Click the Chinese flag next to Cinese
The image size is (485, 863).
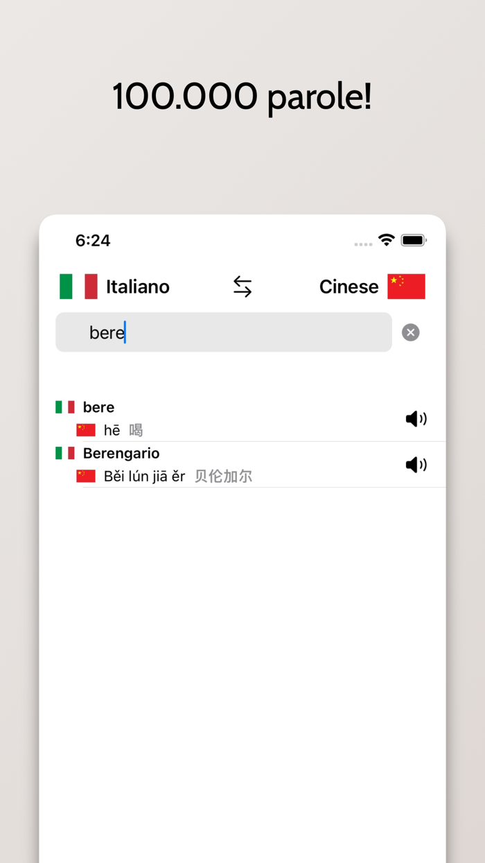407,286
